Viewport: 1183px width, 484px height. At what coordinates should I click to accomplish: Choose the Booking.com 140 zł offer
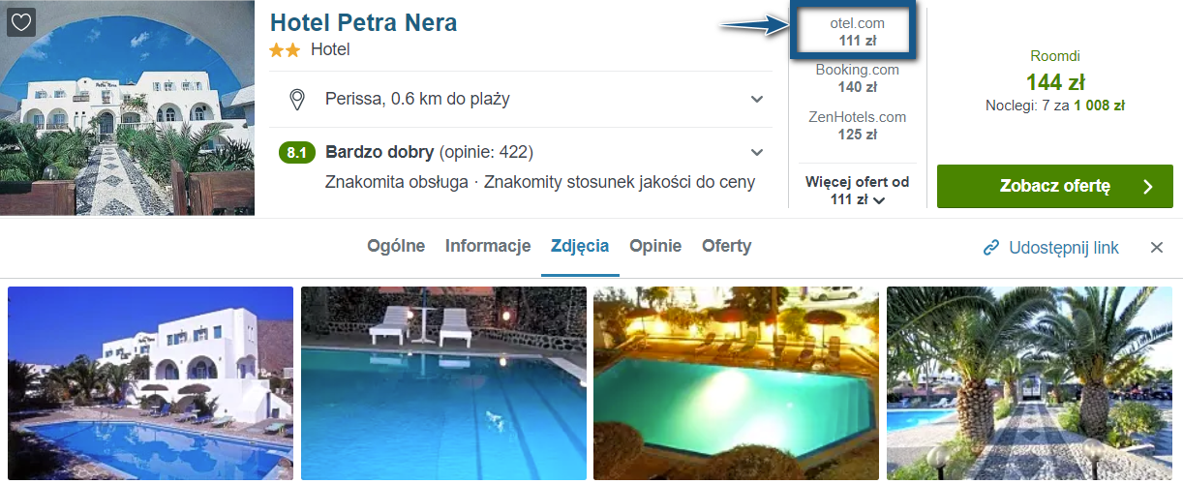point(857,78)
